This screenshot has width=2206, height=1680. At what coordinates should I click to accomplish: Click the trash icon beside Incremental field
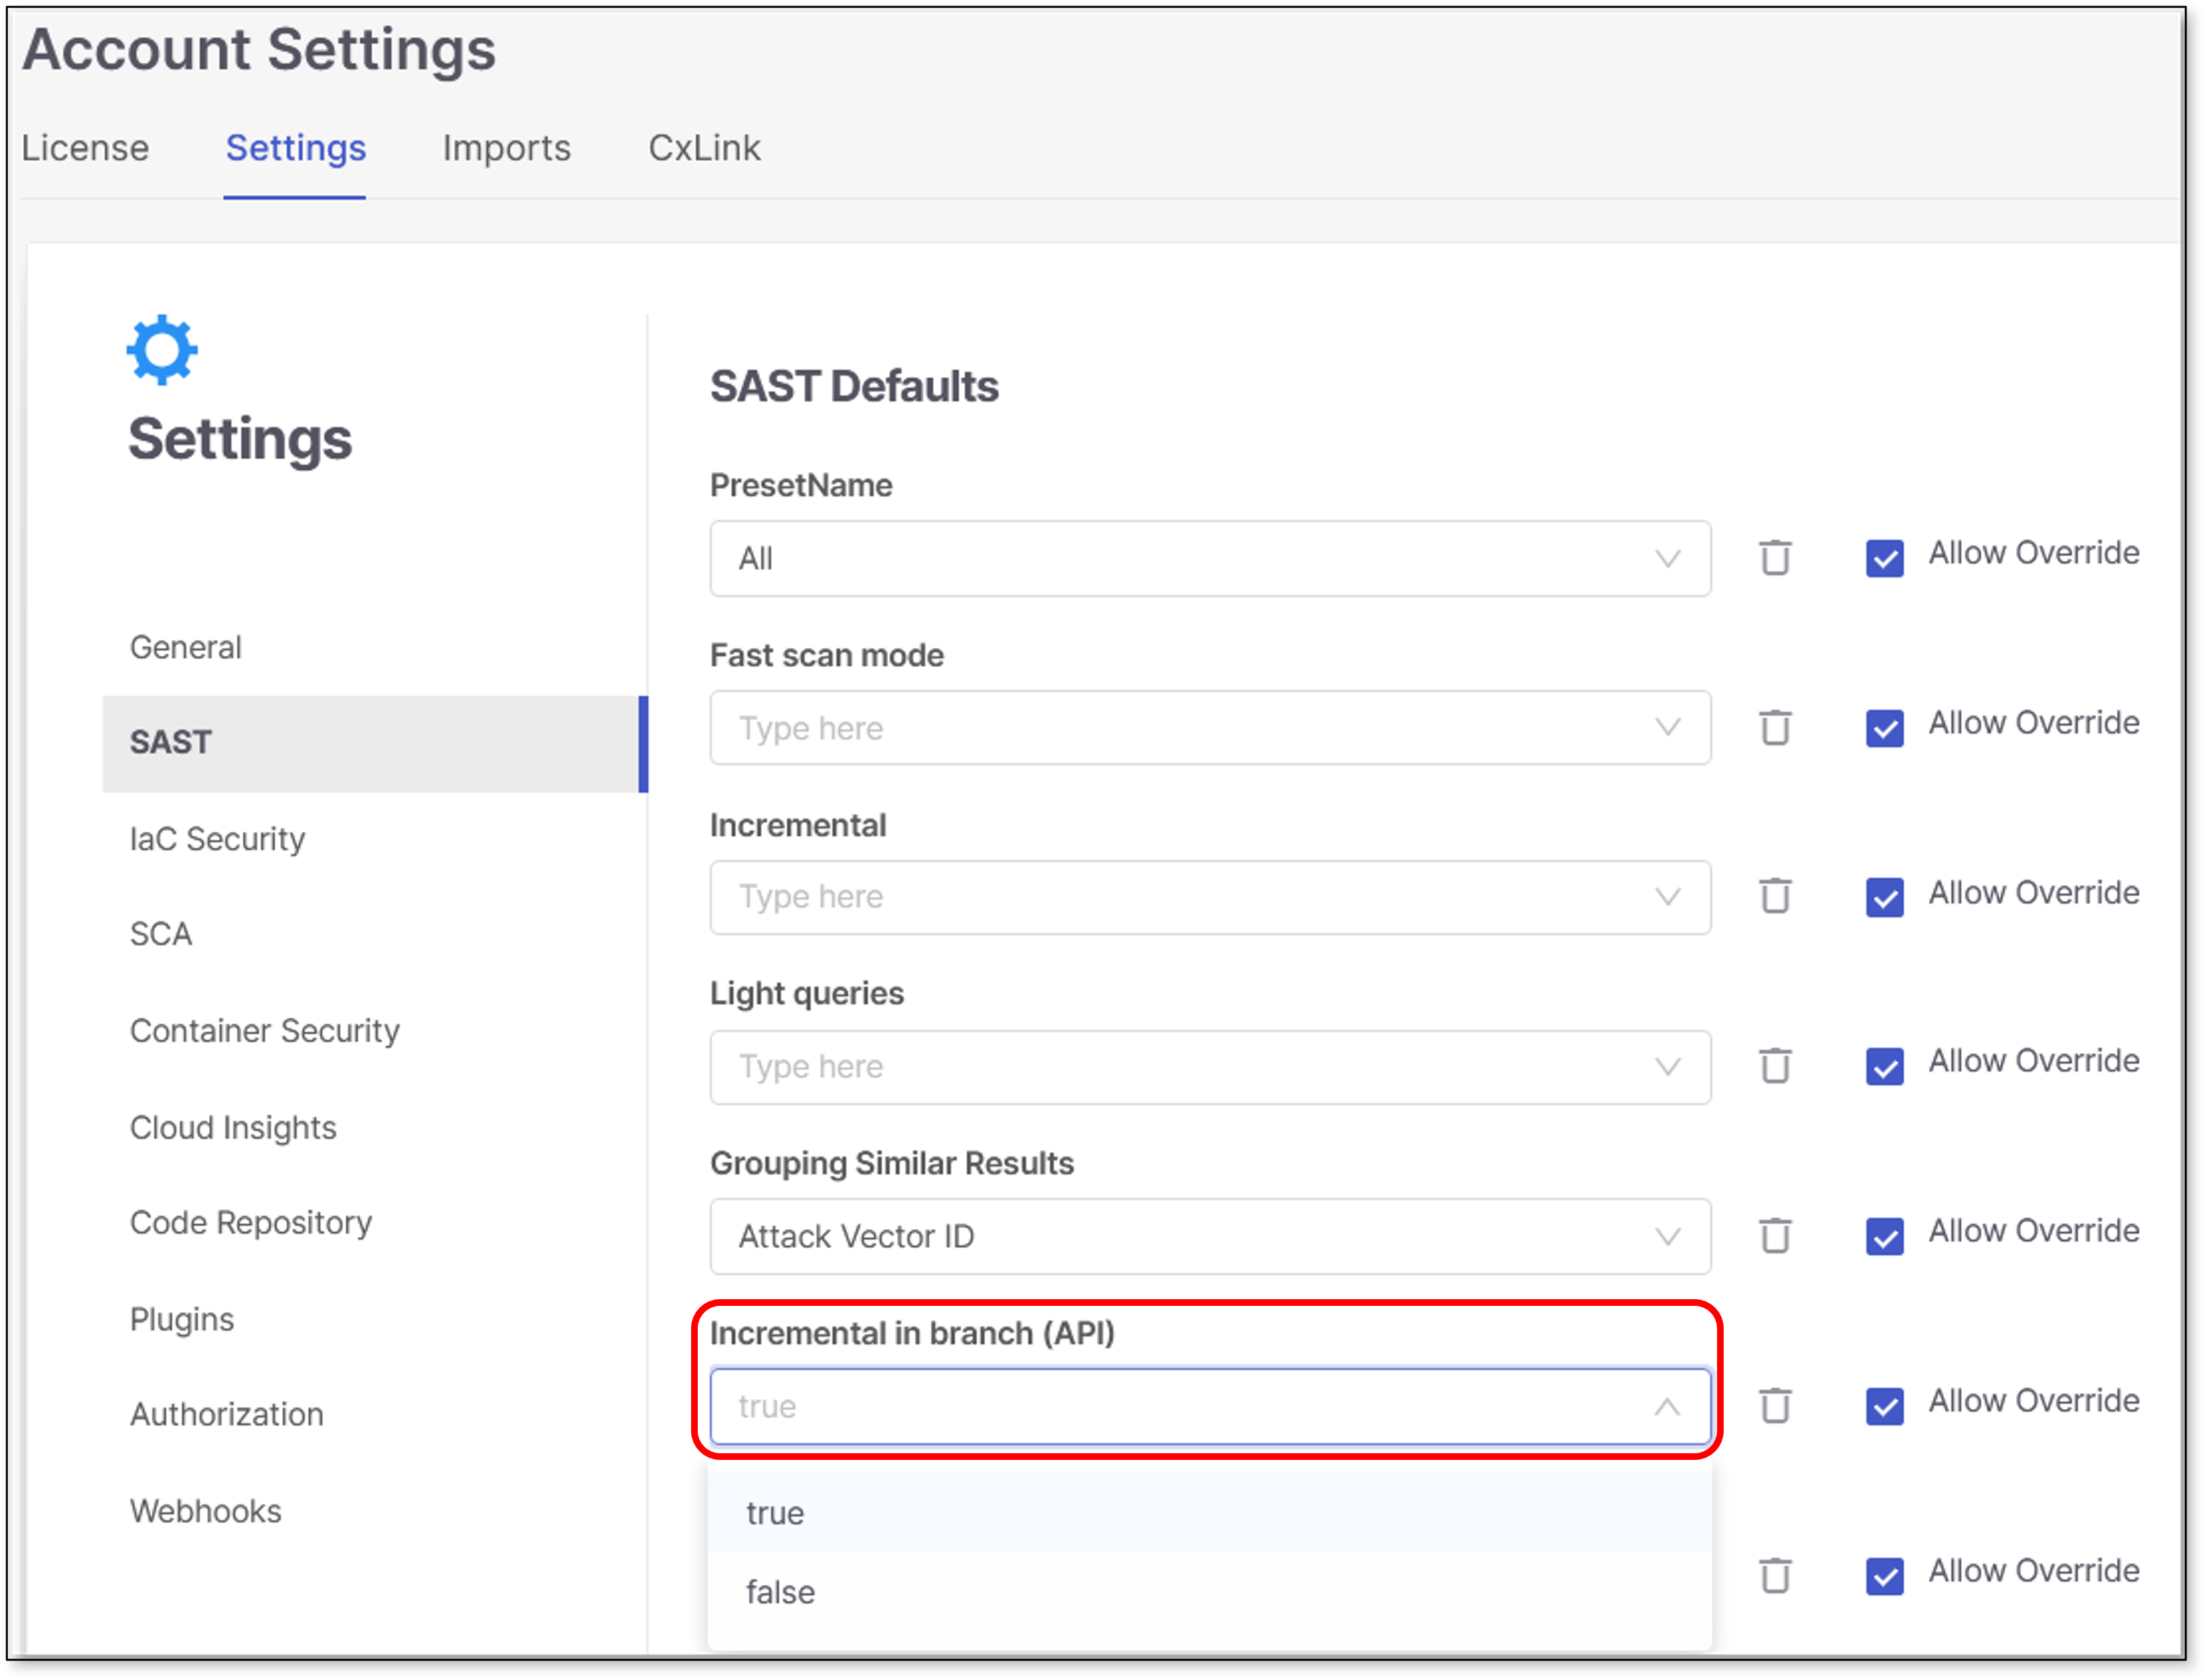coord(1775,896)
